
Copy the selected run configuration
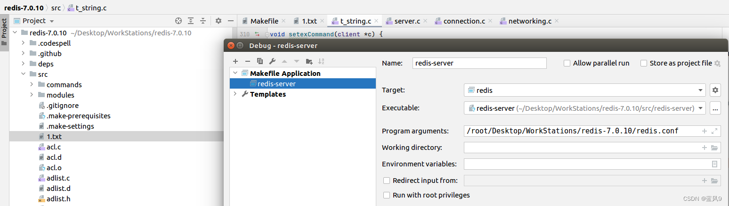tap(260, 61)
